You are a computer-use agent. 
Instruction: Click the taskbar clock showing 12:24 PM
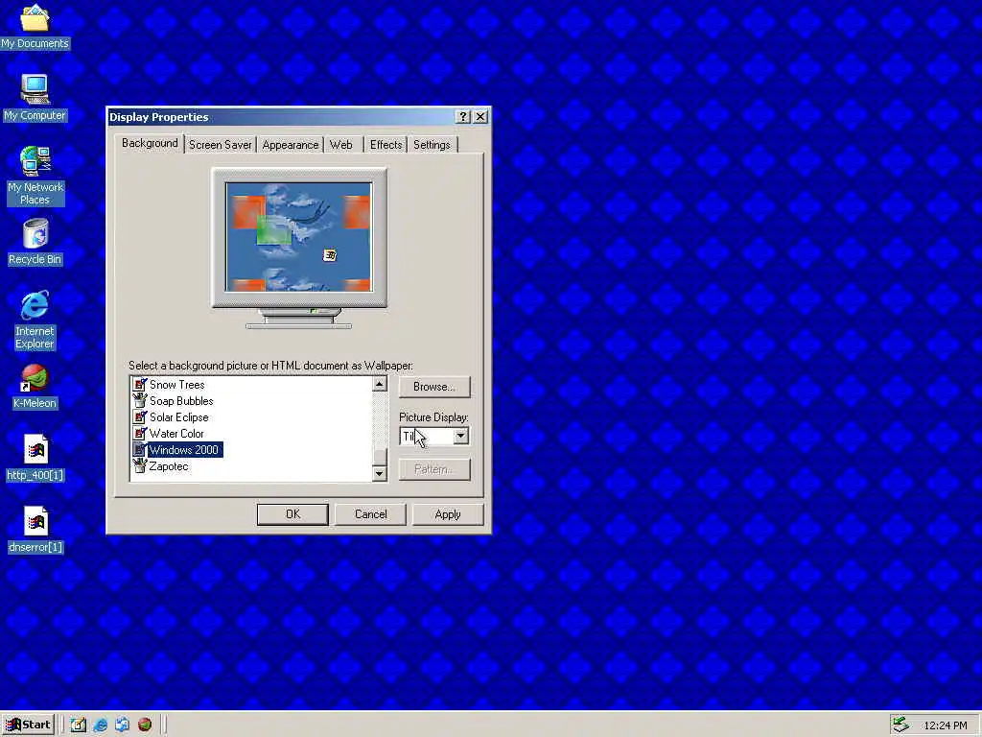(x=945, y=725)
